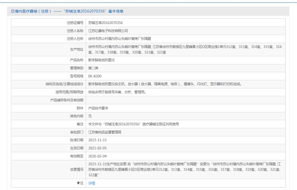Click registrant name 江苏亿康电子科技有限公司

point(108,31)
